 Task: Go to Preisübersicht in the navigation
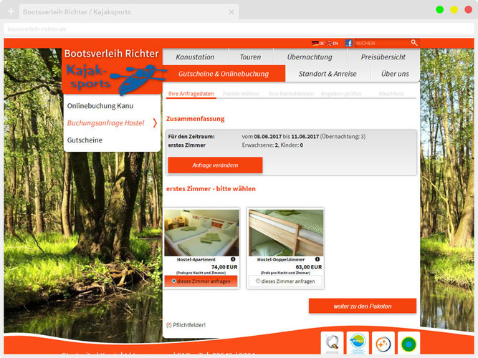383,57
